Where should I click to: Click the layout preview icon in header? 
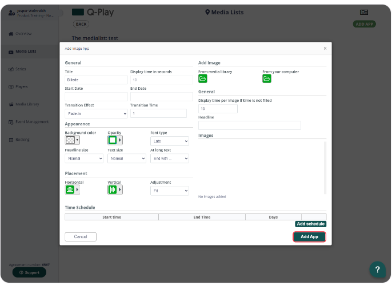pyautogui.click(x=364, y=12)
